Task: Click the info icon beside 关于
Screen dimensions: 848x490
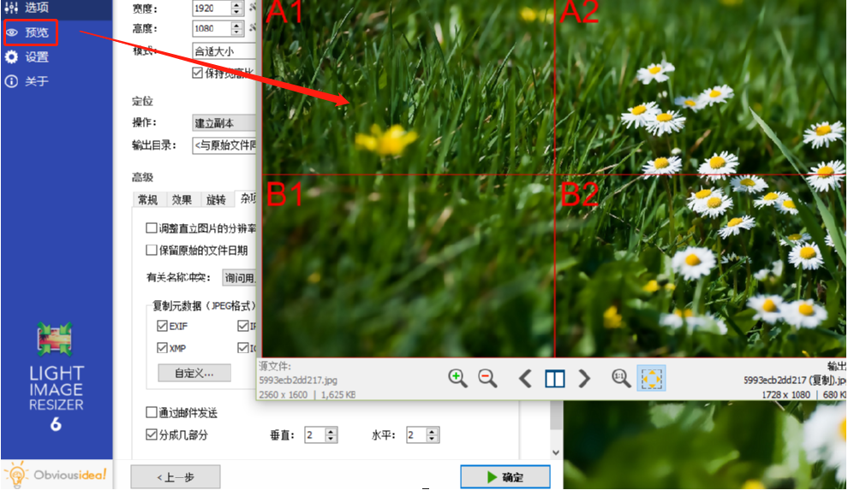Action: tap(11, 81)
